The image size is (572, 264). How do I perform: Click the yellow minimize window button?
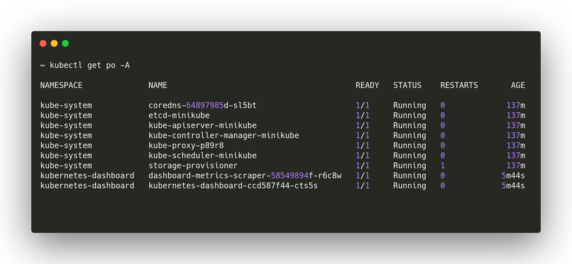point(54,43)
